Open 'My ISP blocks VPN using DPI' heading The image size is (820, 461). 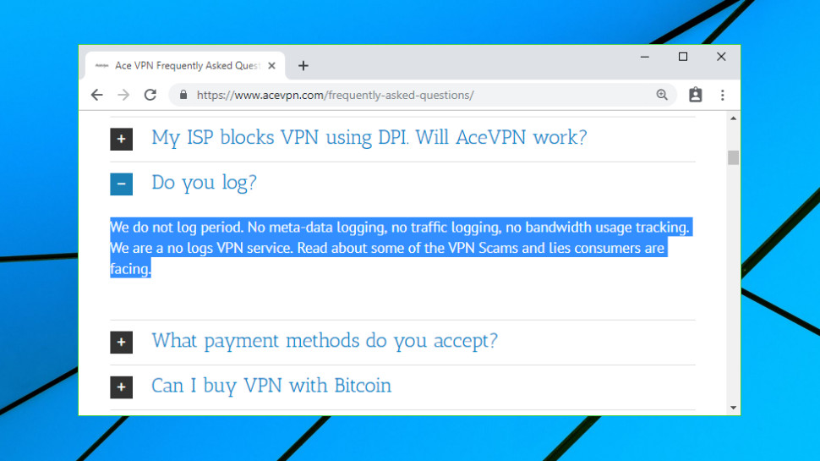369,138
